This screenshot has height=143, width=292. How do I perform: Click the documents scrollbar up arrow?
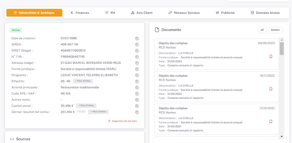click(282, 40)
